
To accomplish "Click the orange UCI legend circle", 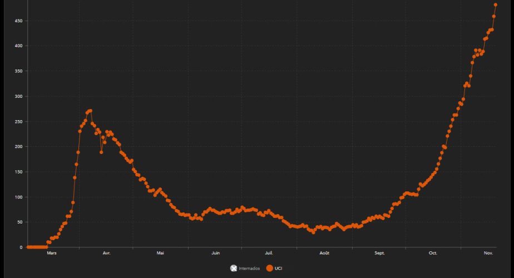I will coord(270,269).
